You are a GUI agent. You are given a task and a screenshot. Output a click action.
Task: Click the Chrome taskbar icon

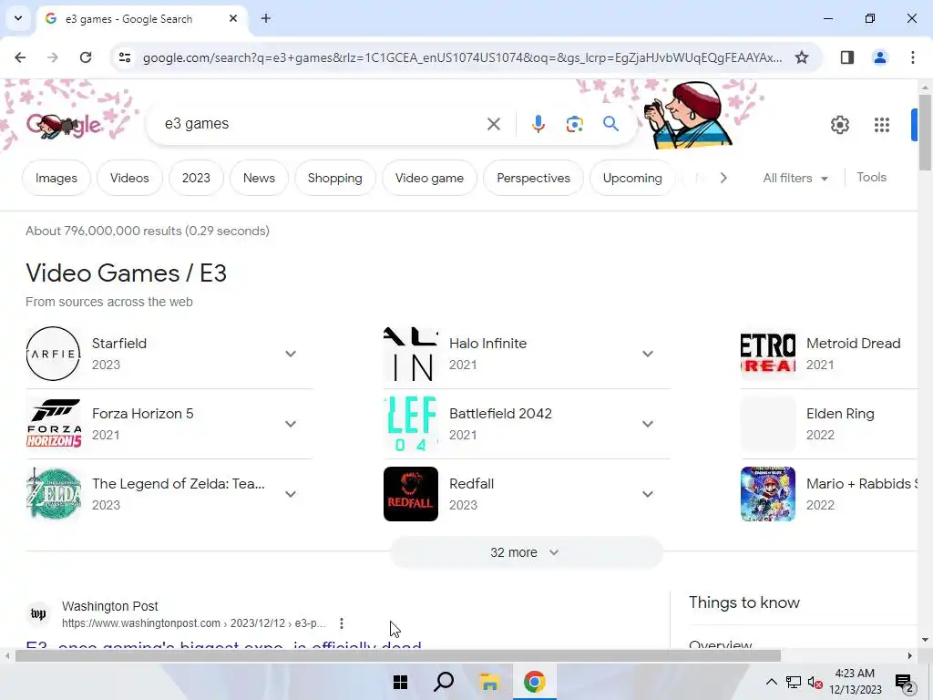pos(534,682)
